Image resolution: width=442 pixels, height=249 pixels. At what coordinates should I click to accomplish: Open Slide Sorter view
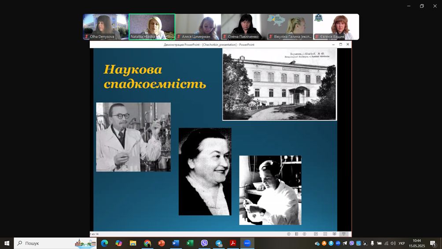tap(325, 234)
